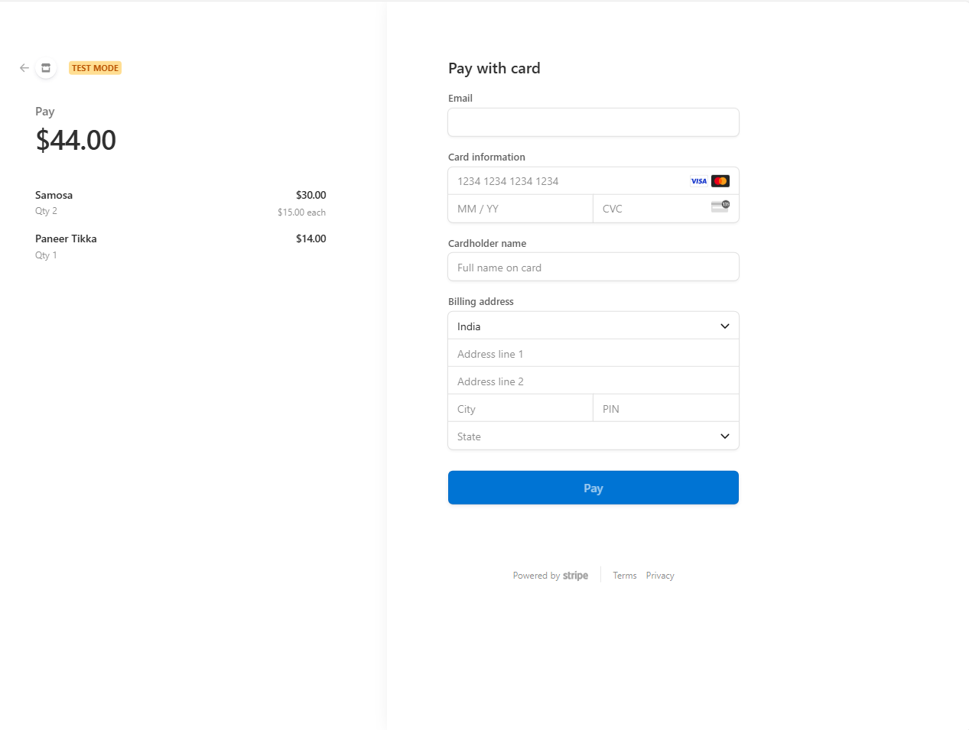
Task: Click the $30.00 Samosa price
Action: pyautogui.click(x=311, y=195)
